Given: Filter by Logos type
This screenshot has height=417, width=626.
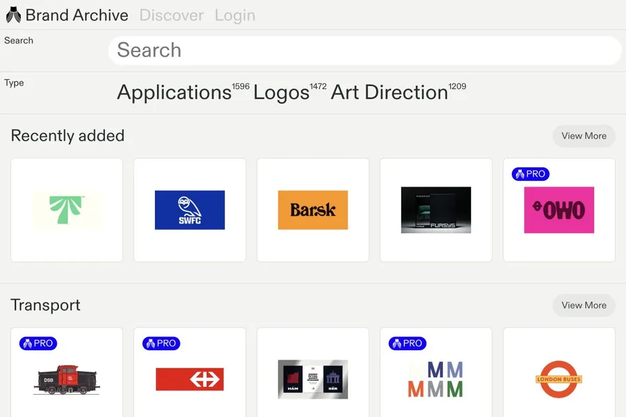Looking at the screenshot, I should [x=281, y=92].
